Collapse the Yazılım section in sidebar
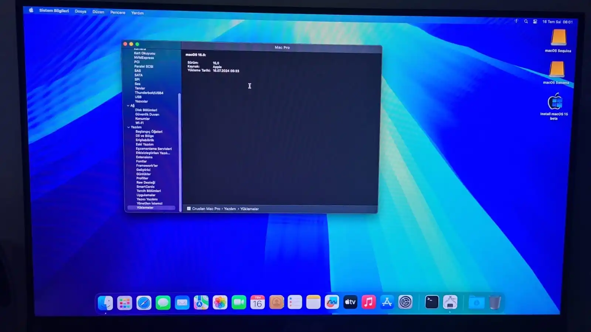This screenshot has width=591, height=332. [129, 127]
